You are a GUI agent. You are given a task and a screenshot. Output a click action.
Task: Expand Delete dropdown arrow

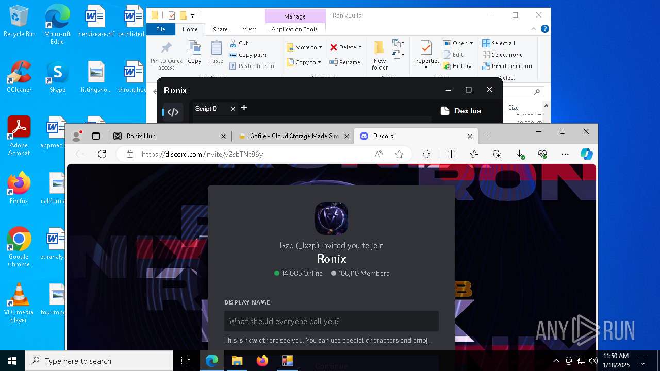click(360, 47)
